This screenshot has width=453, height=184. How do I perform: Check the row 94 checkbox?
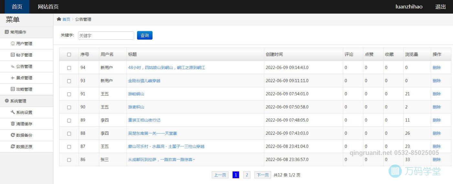coord(69,68)
